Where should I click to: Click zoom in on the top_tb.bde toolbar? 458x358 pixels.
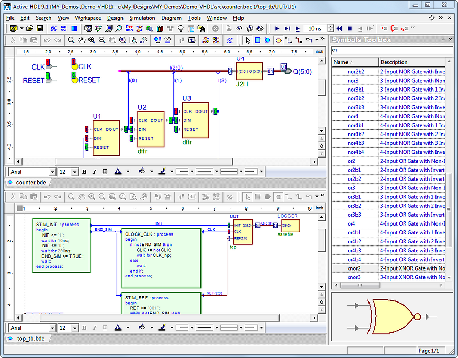click(x=92, y=196)
